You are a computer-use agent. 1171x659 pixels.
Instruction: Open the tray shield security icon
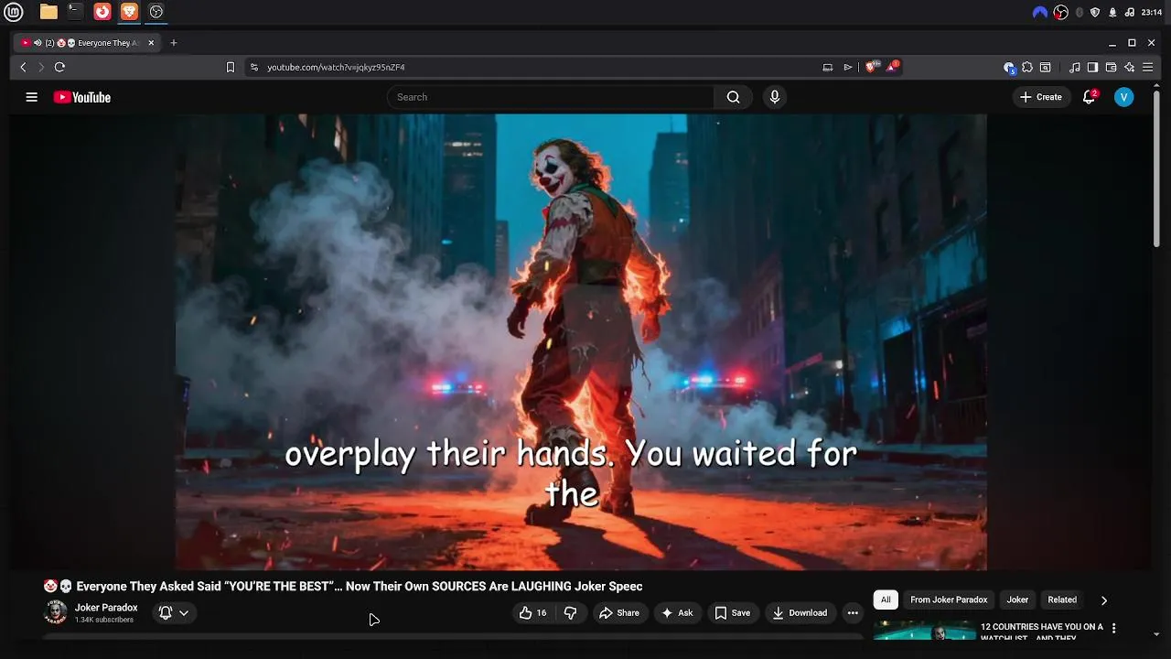[x=1095, y=12]
